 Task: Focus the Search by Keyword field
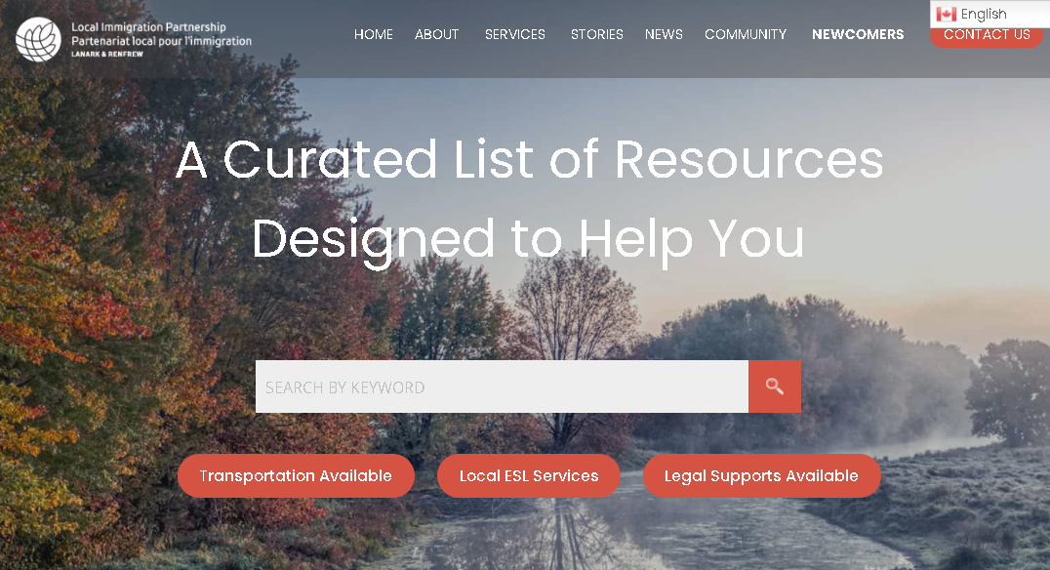[x=502, y=387]
